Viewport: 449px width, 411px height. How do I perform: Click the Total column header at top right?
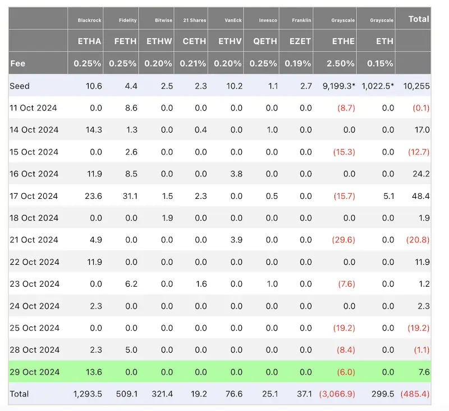pos(419,19)
